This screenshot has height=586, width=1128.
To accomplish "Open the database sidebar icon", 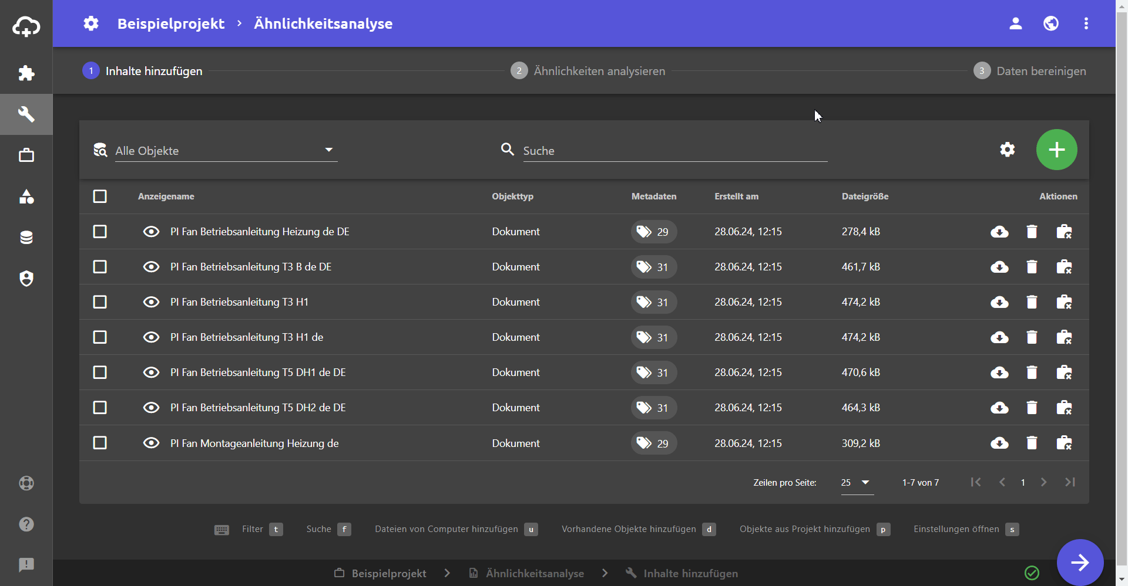I will pos(26,238).
